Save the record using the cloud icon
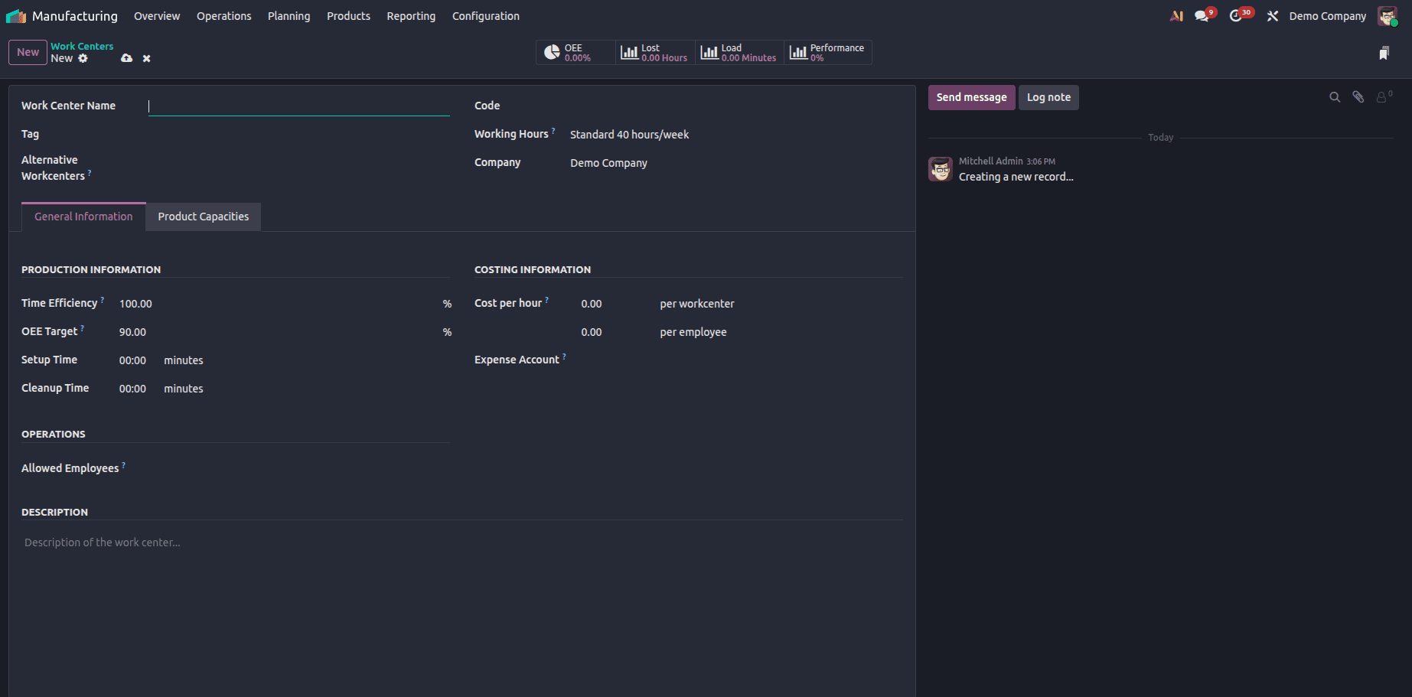 pyautogui.click(x=126, y=57)
